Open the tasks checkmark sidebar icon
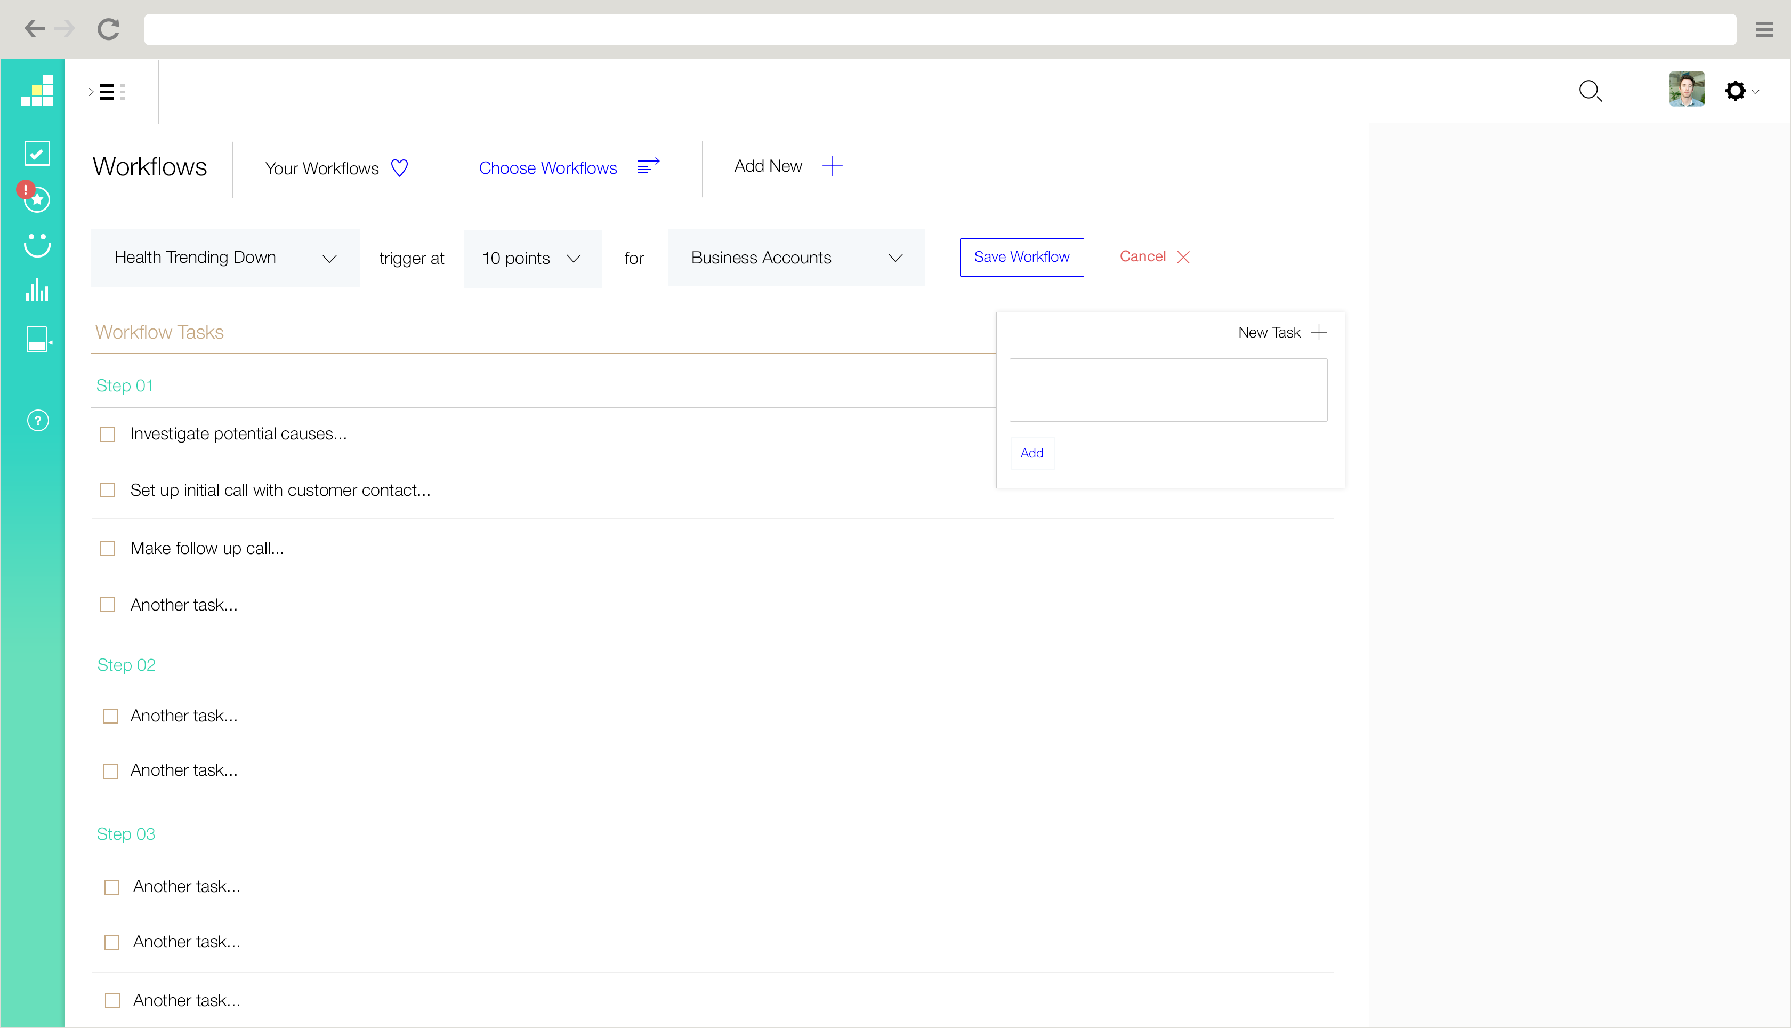The height and width of the screenshot is (1028, 1791). point(37,153)
